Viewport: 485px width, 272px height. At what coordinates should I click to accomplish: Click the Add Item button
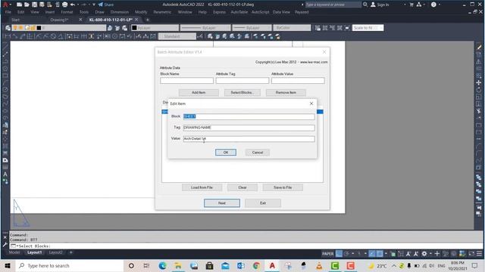pos(199,92)
